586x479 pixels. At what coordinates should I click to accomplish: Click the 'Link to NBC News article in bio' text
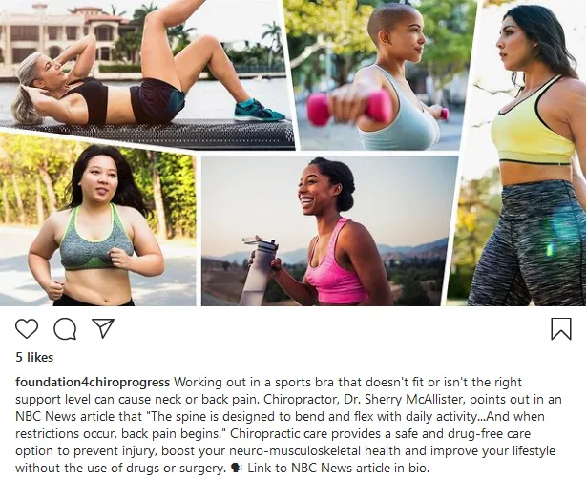click(339, 468)
